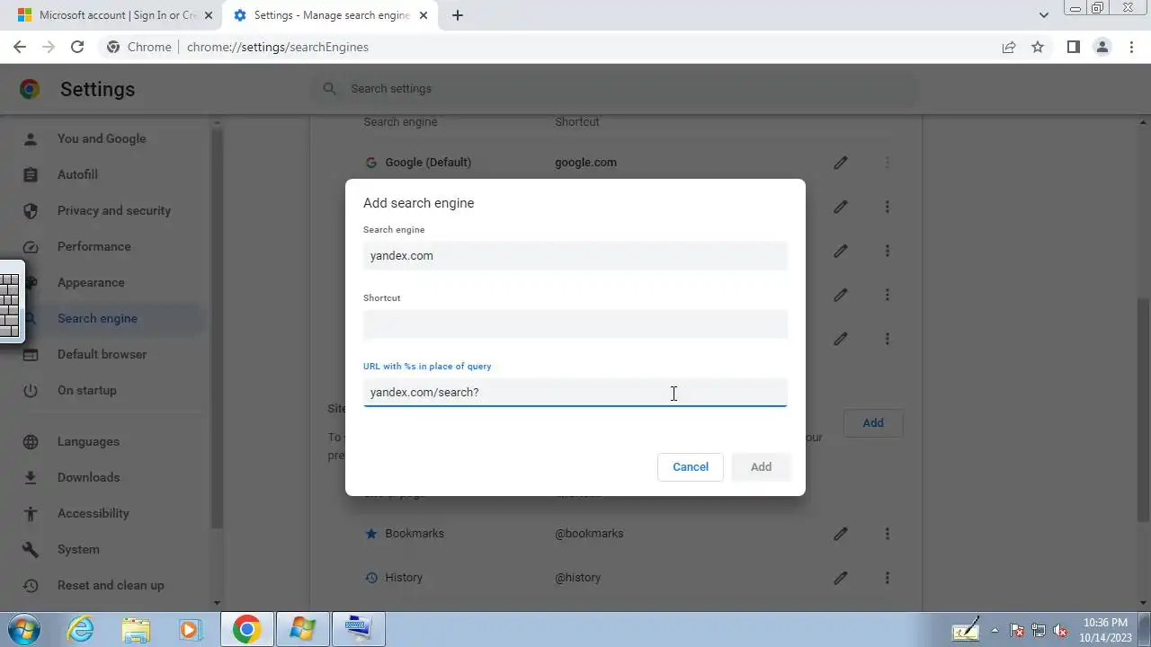Open Windows Media Player in taskbar
Viewport: 1151px width, 647px height.
click(x=190, y=629)
